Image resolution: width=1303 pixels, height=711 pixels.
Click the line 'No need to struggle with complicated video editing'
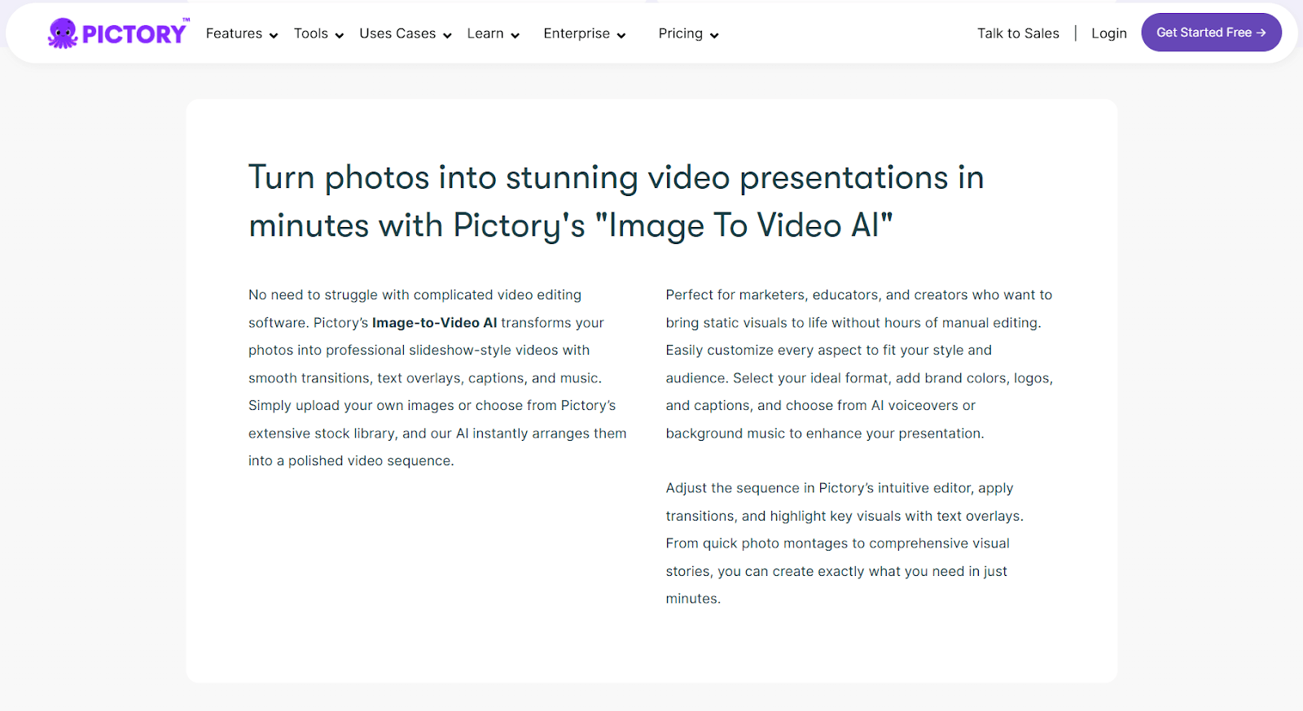tap(415, 294)
